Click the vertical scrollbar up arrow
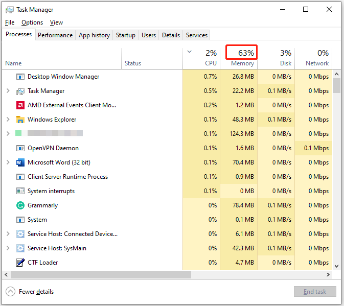Image resolution: width=344 pixels, height=306 pixels. [x=336, y=75]
